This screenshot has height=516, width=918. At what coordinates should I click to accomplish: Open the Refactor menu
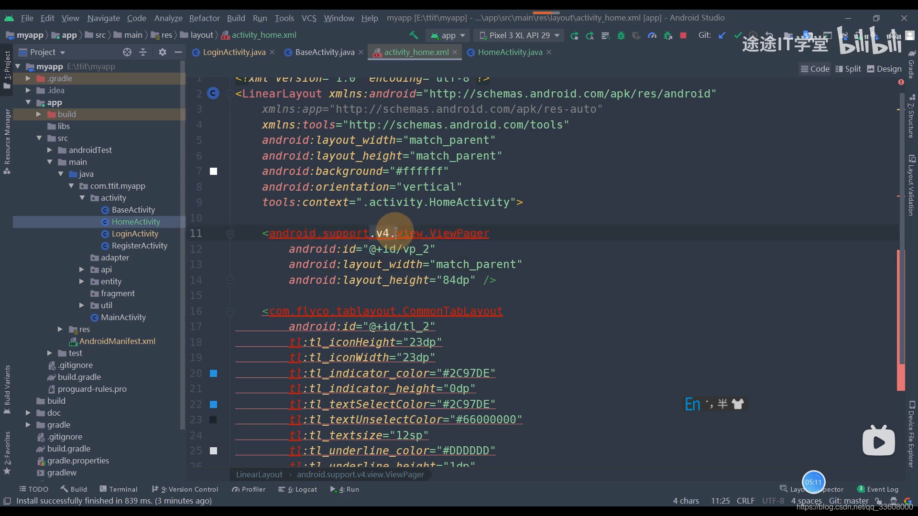[204, 18]
